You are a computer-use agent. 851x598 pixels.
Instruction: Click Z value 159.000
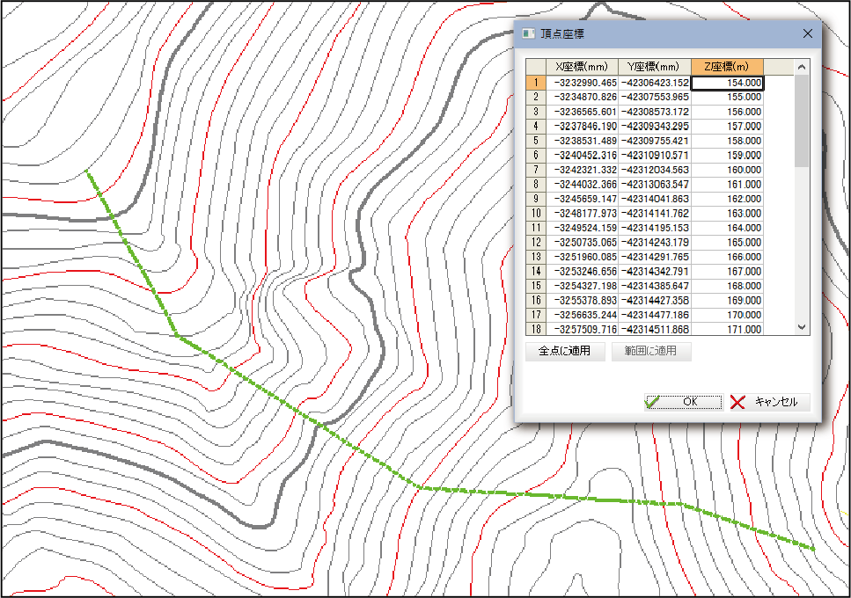(727, 156)
